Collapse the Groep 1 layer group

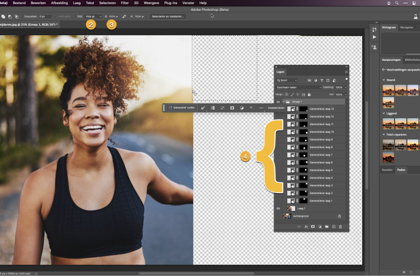[x=283, y=102]
